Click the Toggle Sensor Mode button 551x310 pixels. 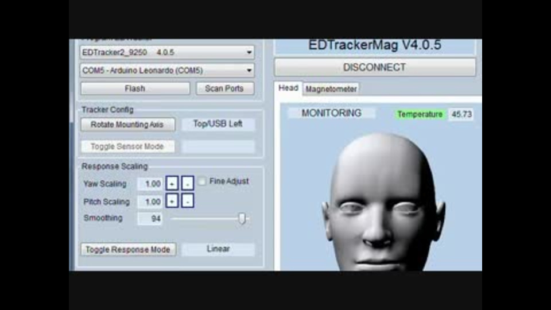click(x=127, y=146)
